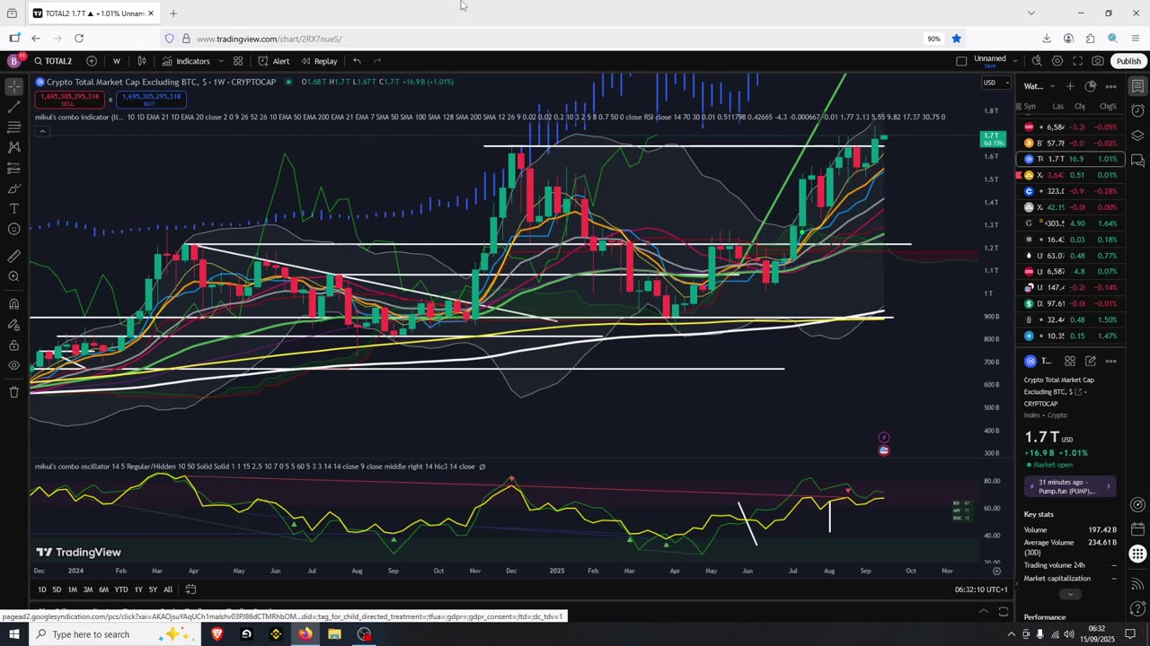Screen dimensions: 1150x646
Task: Select the ruler measure tool
Action: point(13,256)
